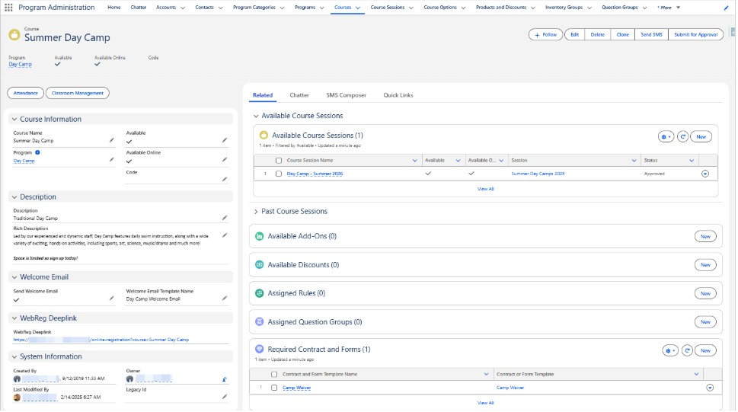Screen dimensions: 738x412
Task: Open the Courses tab dropdown arrow
Action: [x=358, y=8]
